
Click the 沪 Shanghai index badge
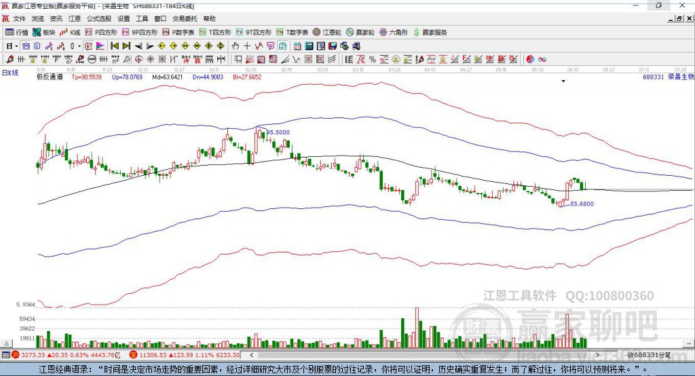pyautogui.click(x=16, y=355)
